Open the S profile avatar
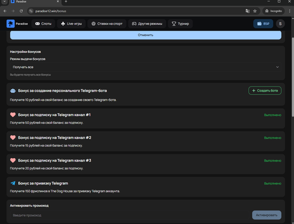The image size is (294, 224). (280, 24)
